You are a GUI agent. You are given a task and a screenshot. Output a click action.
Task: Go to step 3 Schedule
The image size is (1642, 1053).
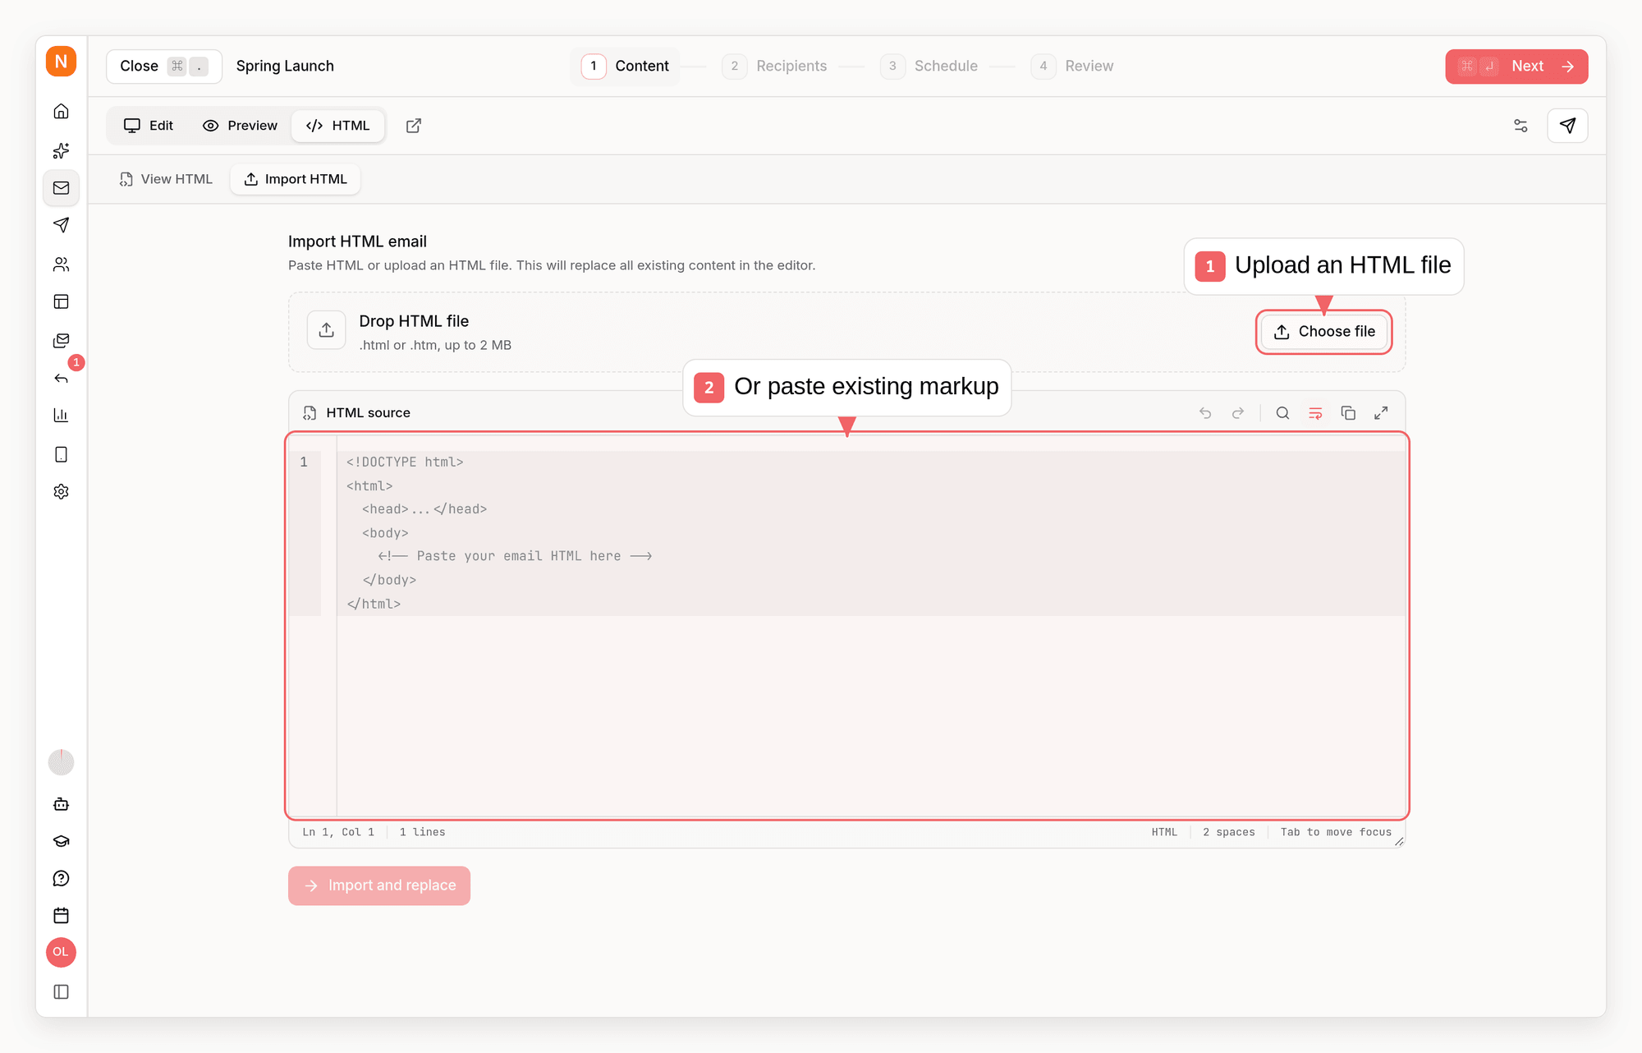coord(929,67)
